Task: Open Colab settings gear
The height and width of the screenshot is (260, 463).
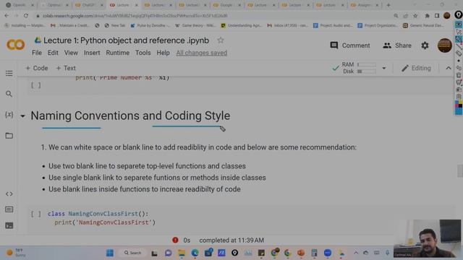Action: [x=425, y=45]
